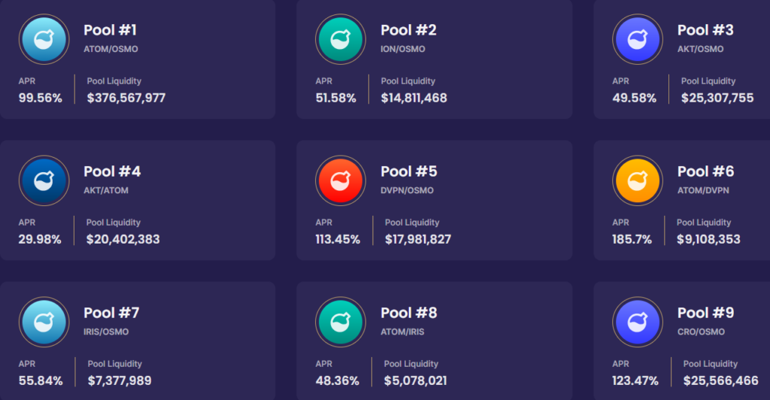Click the 185.7% APR value in Pool #6

tap(632, 239)
